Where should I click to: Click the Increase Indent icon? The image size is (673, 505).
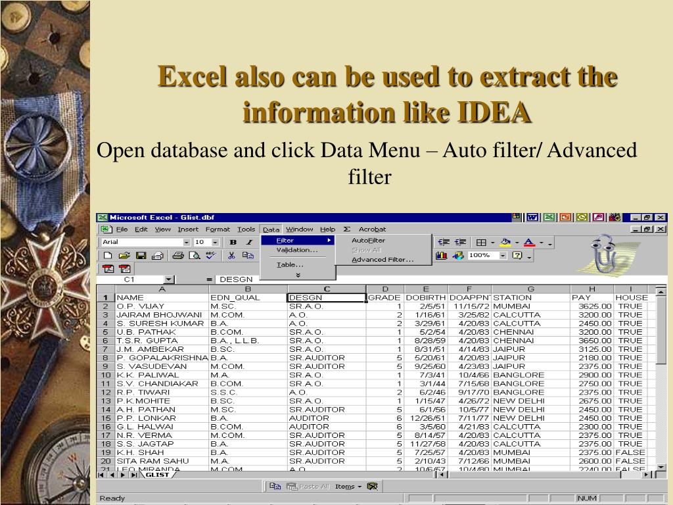[460, 242]
